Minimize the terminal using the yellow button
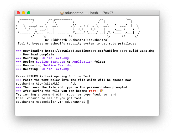The width and height of the screenshot is (174, 135). [23, 13]
